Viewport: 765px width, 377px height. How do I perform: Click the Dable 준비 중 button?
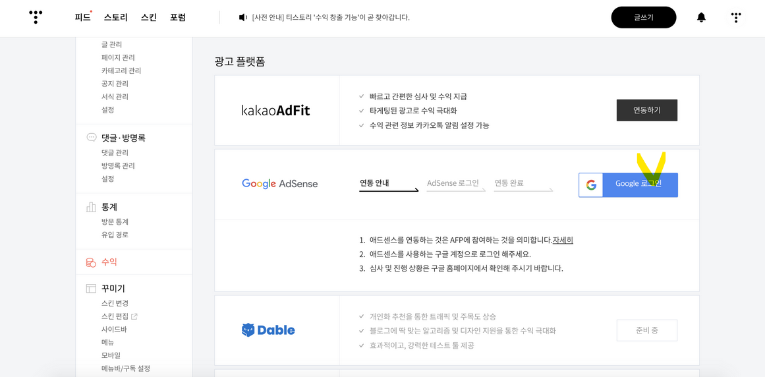[647, 330]
